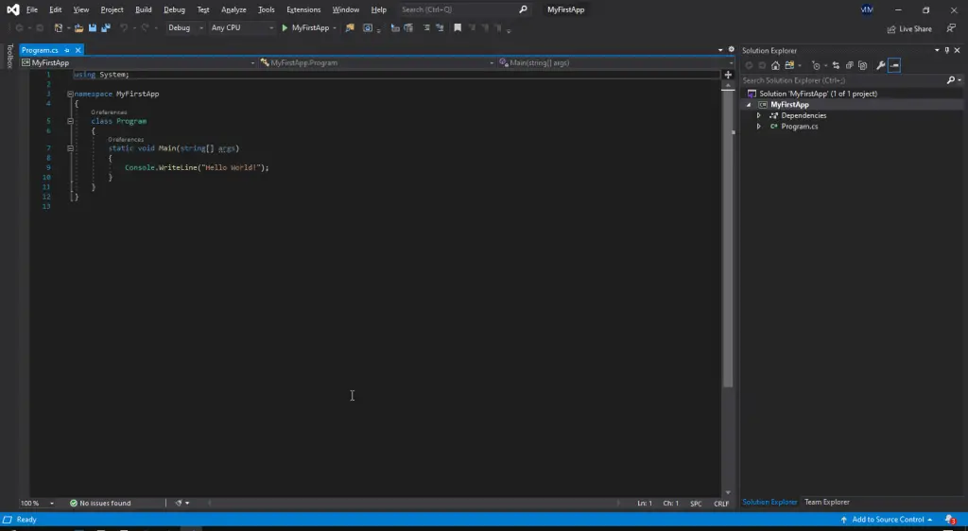Viewport: 968px width, 531px height.
Task: Open Properties wrench icon in Solution Explorer
Action: pyautogui.click(x=881, y=65)
